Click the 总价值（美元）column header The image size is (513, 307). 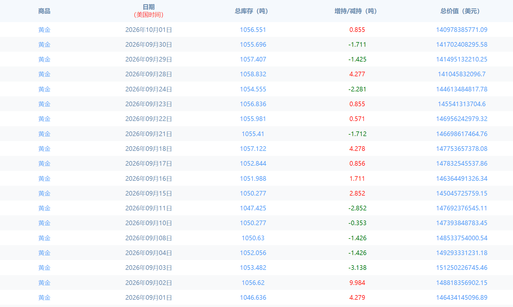click(x=460, y=11)
